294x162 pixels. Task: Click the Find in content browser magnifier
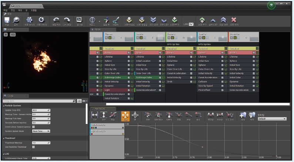(16, 20)
